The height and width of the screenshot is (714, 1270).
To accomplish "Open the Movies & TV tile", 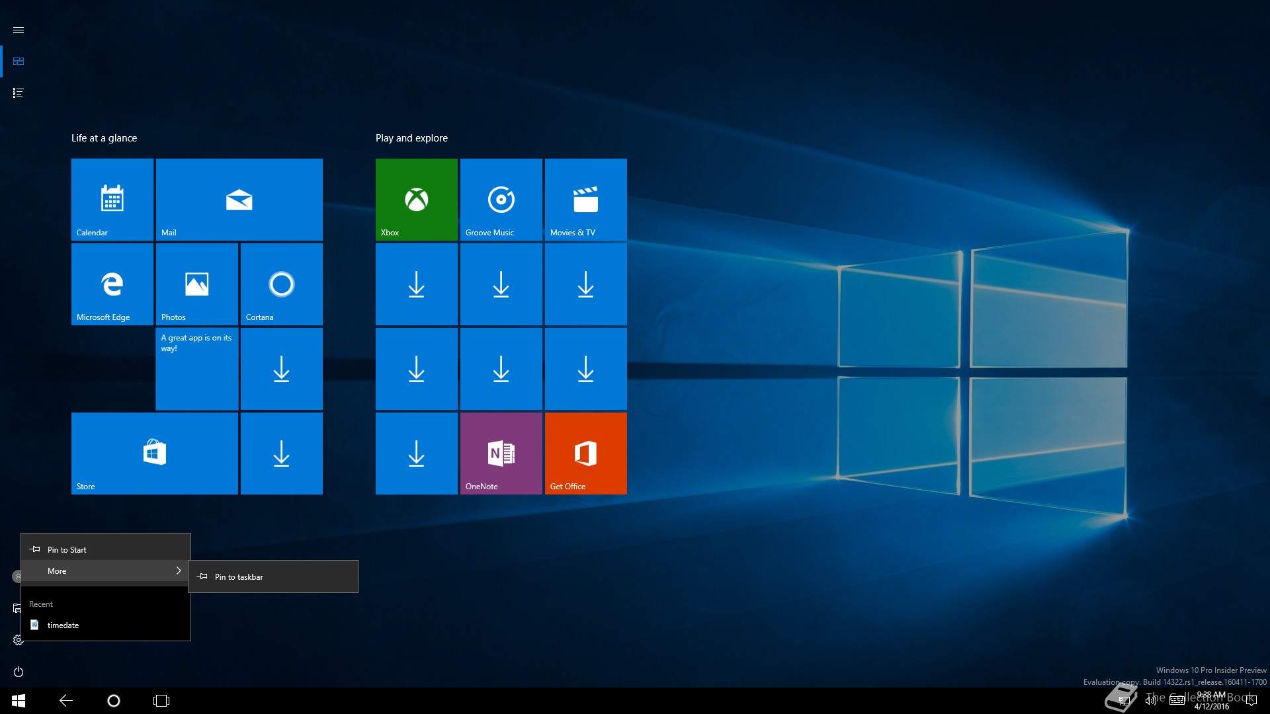I will (586, 200).
